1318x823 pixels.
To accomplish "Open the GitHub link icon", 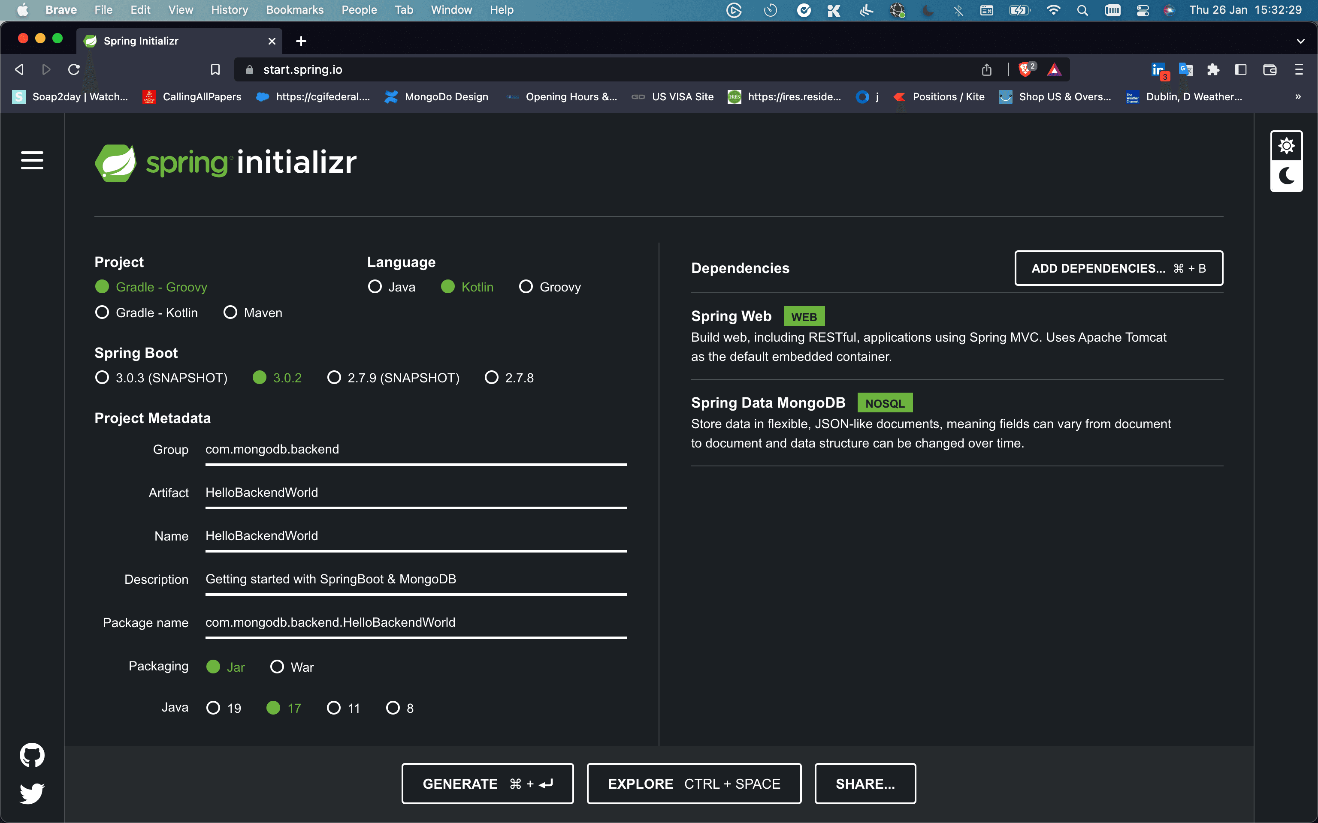I will point(32,755).
